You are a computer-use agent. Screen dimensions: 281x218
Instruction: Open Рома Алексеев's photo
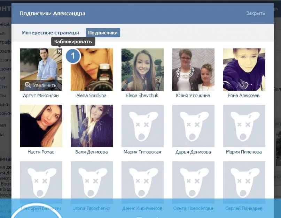point(244,69)
